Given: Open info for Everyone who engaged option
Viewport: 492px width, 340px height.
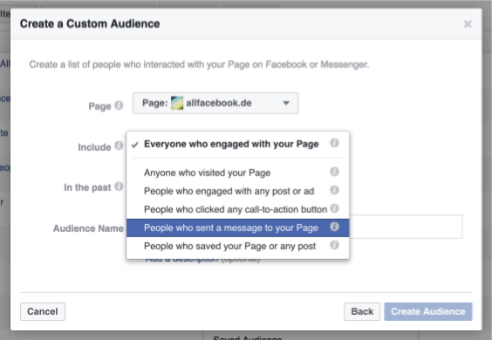Looking at the screenshot, I should pos(334,143).
